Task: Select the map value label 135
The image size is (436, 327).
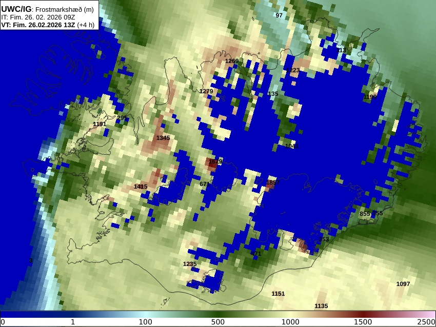Action: [273, 94]
